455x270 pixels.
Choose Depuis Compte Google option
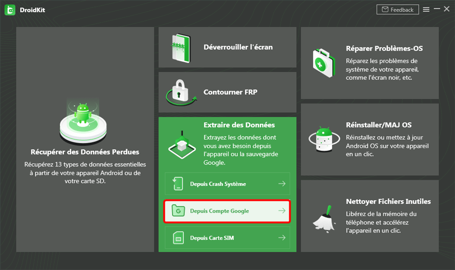tap(227, 211)
